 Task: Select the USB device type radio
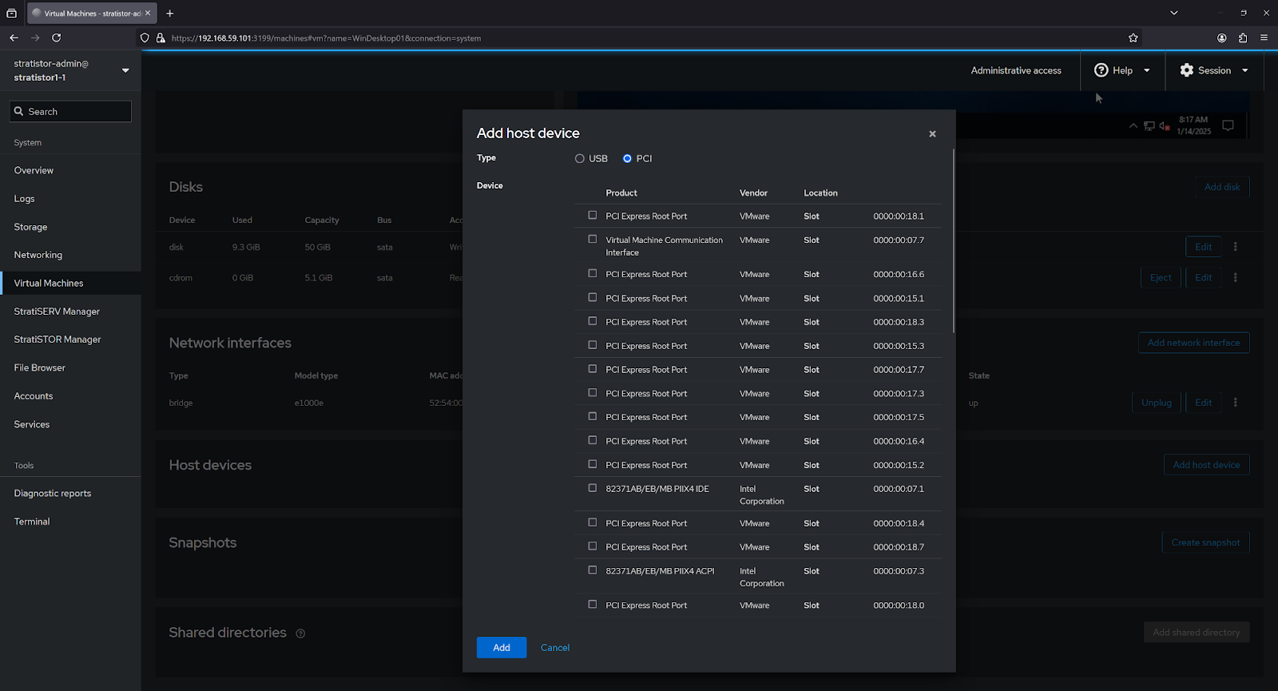pyautogui.click(x=580, y=159)
